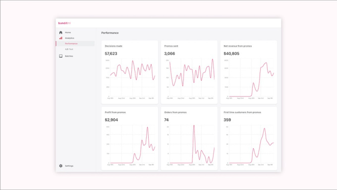Click the Performance page heading
Screen dimensions: 337x190
[110, 33]
